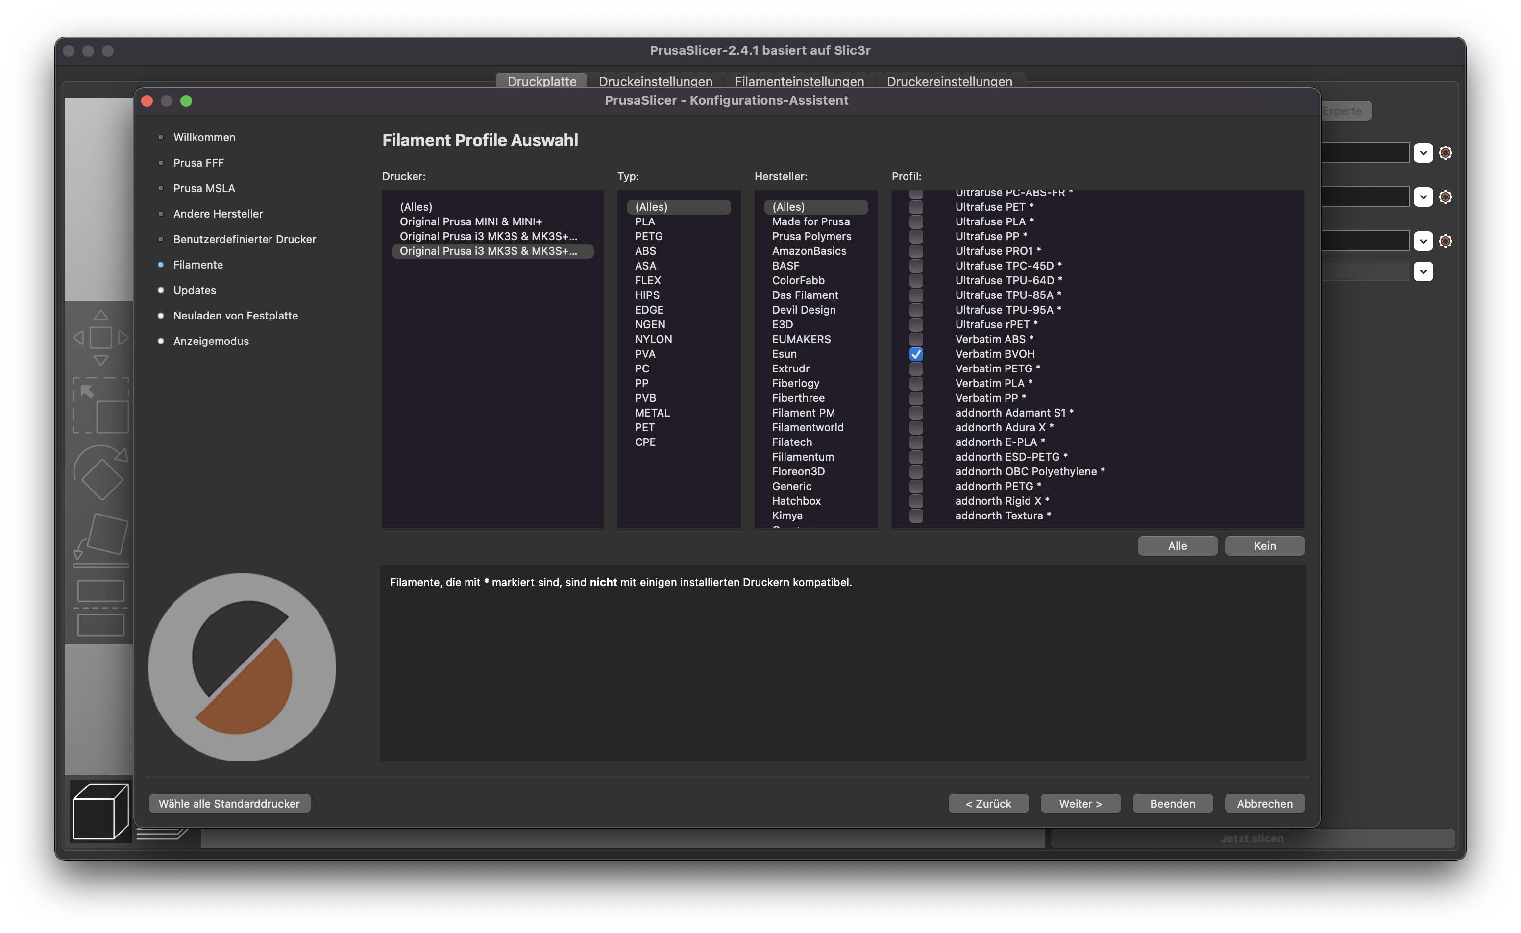The height and width of the screenshot is (933, 1521).
Task: Open third preset settings gear icon
Action: click(1445, 241)
